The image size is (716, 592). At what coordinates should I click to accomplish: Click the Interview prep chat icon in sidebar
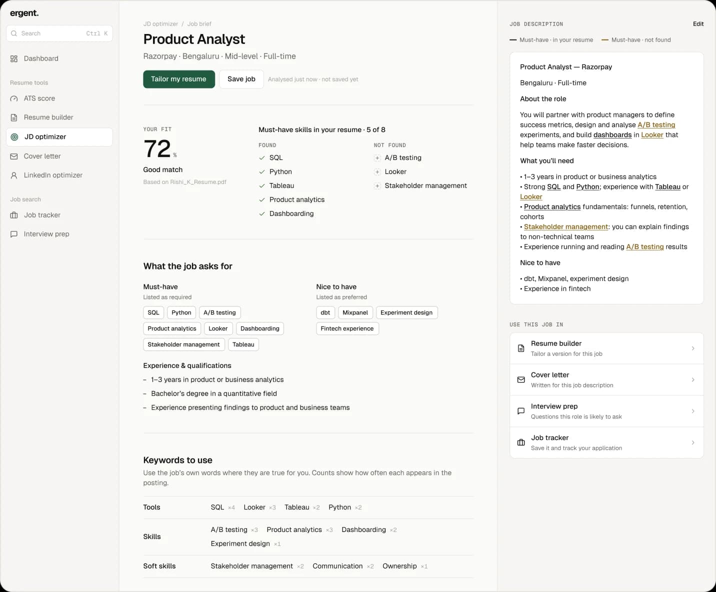point(14,234)
